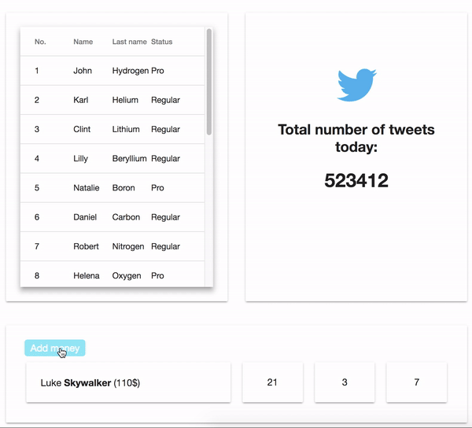
Task: Select the name John in row 1
Action: [x=83, y=71]
